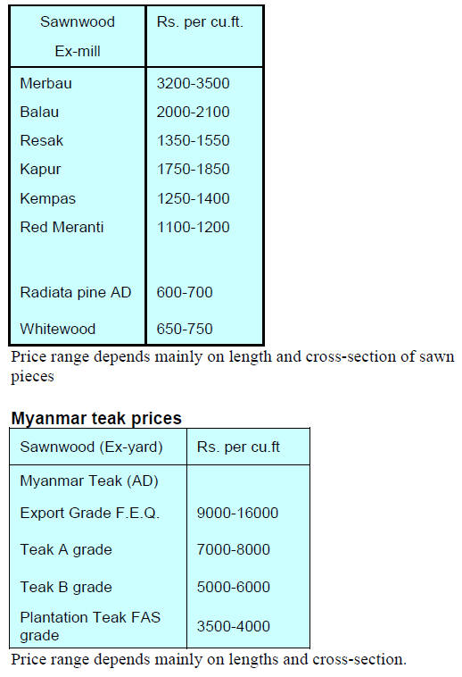Click the Myanmar Teak (AD) label
Viewport: 462px width, 677px height.
89,481
